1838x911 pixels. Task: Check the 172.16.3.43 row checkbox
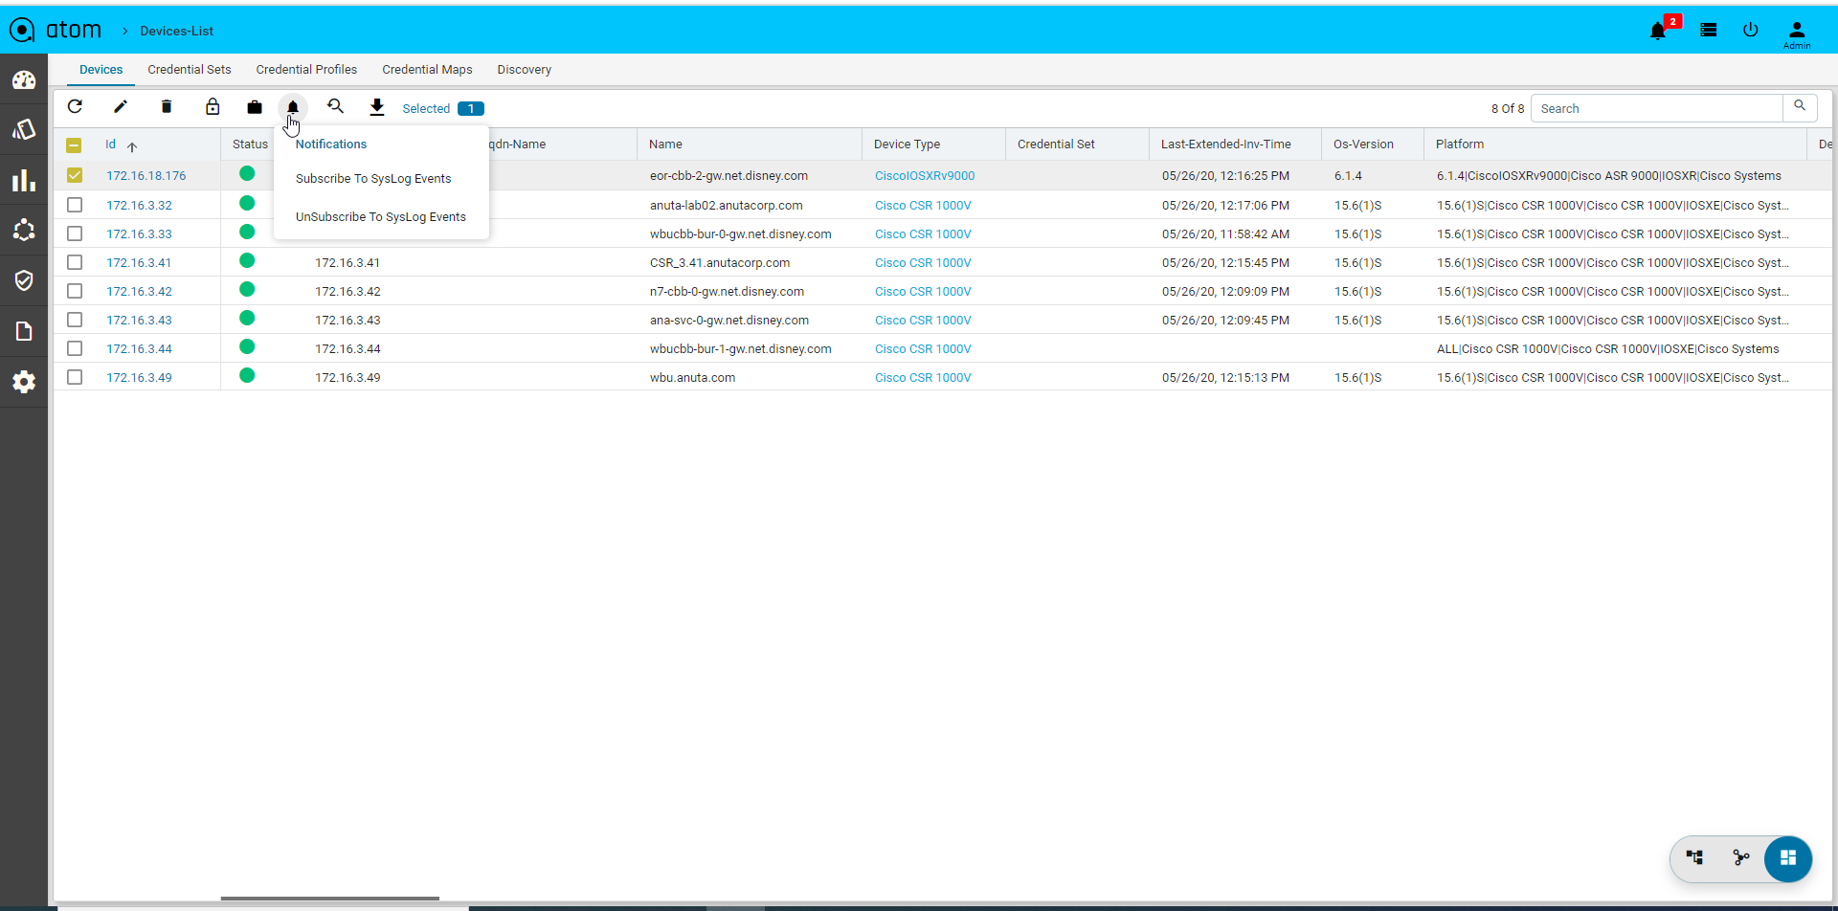pos(75,320)
